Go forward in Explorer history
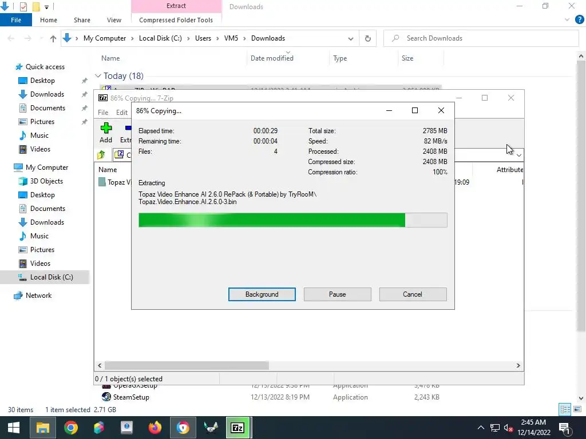Screen dimensions: 586x439 point(27,38)
